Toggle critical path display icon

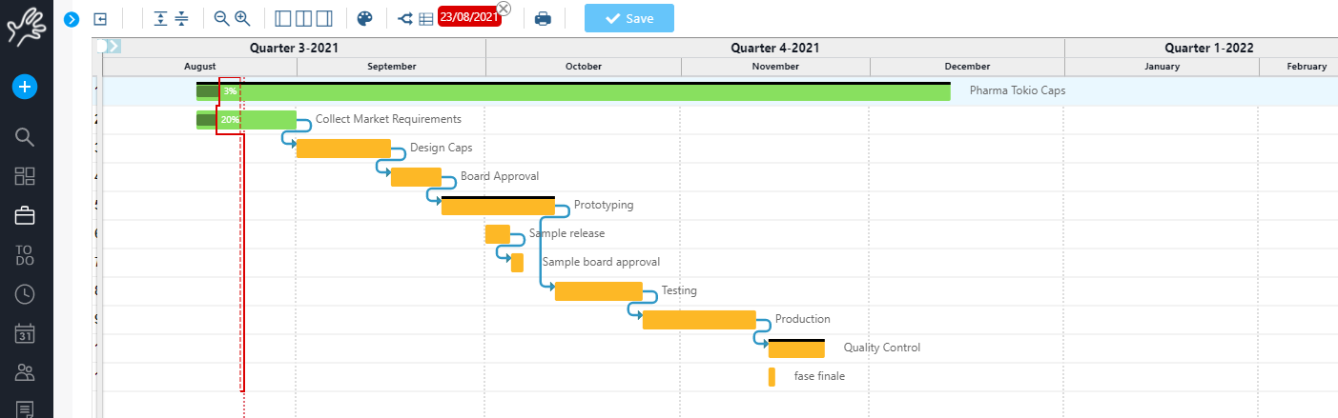405,18
